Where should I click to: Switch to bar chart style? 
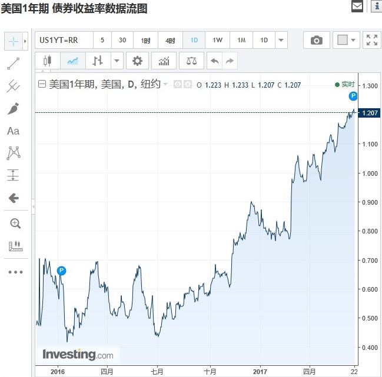point(98,61)
